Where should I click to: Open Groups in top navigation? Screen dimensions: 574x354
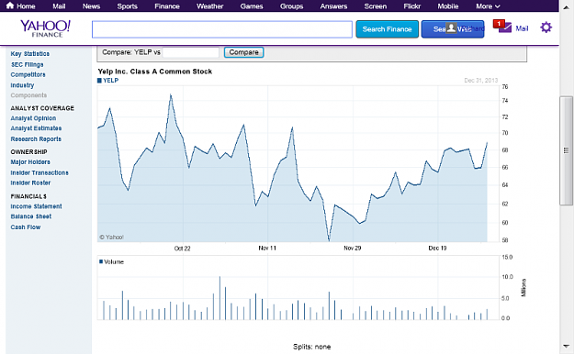coord(291,6)
